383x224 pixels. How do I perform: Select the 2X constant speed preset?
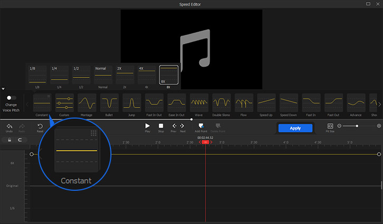[x=125, y=74]
